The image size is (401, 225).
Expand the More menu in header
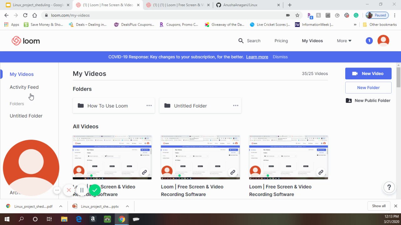click(x=344, y=41)
